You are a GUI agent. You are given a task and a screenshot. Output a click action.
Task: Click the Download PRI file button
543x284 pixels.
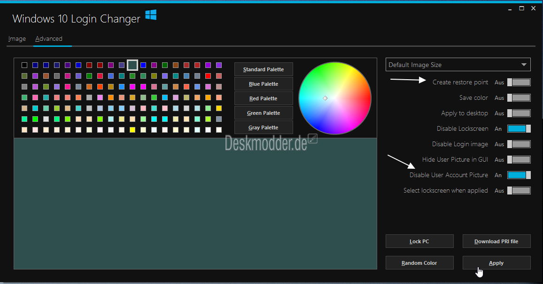(496, 241)
